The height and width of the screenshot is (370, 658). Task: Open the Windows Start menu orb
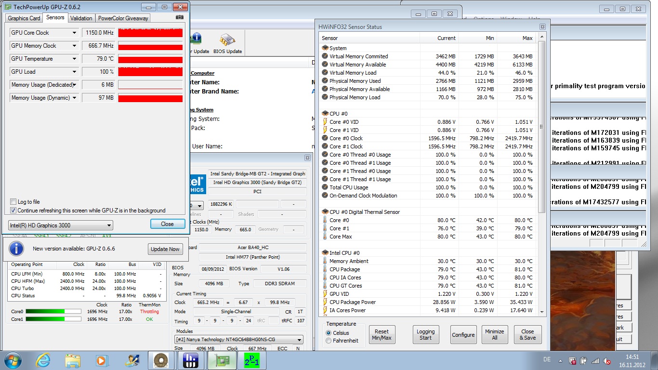pos(12,360)
